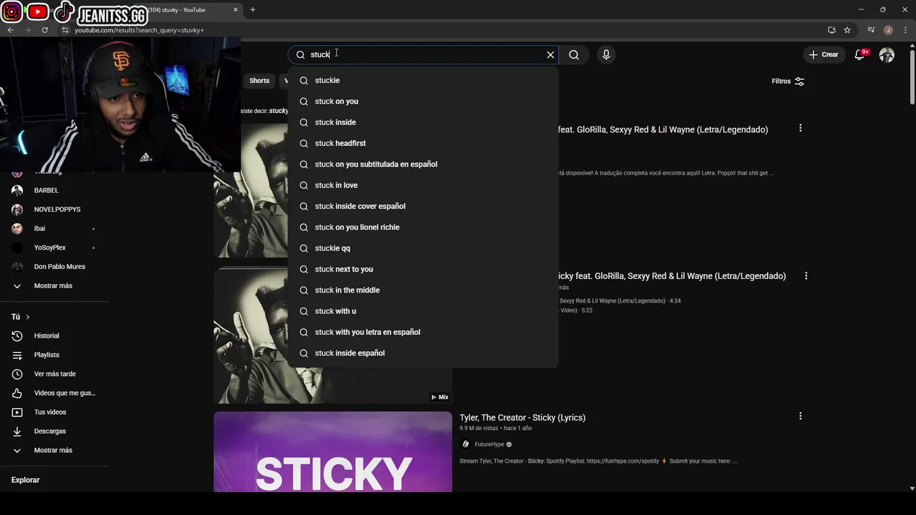Choose "stuck inside cover español"
916x515 pixels.
pyautogui.click(x=423, y=206)
